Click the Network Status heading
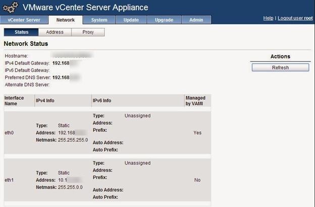Viewport: 315px width, 207px height. [x=26, y=44]
